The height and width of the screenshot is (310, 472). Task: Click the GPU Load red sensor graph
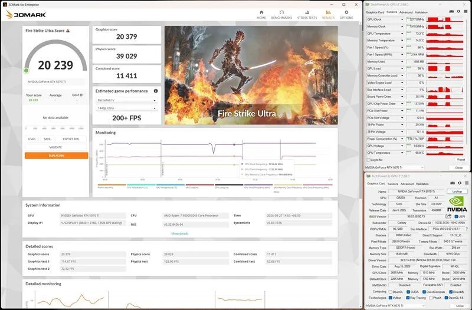pyautogui.click(x=446, y=68)
